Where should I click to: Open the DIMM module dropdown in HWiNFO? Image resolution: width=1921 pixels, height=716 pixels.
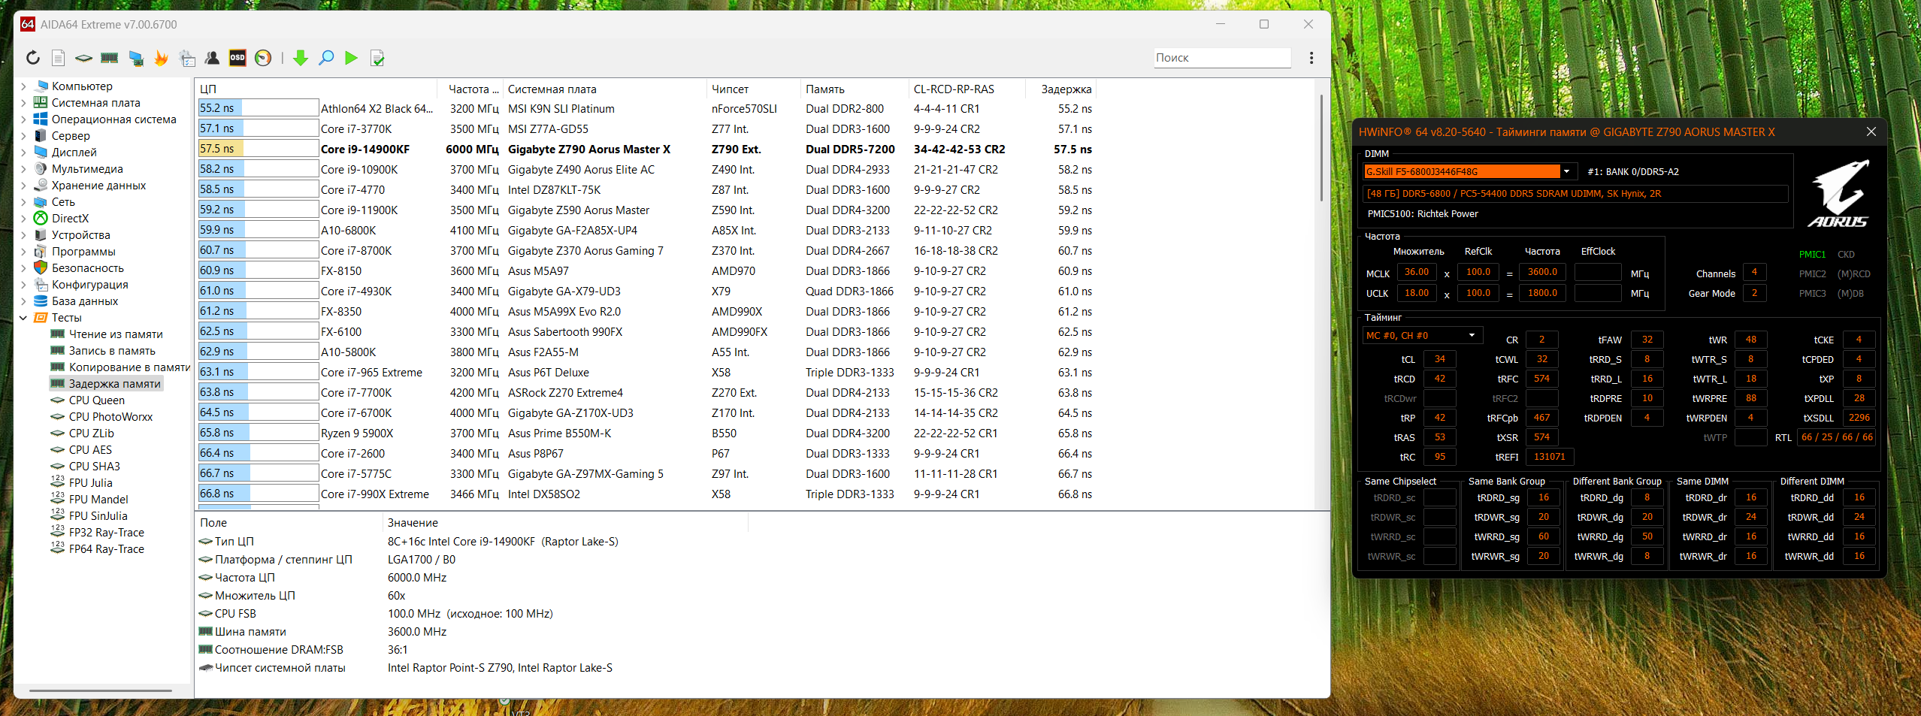pyautogui.click(x=1566, y=171)
